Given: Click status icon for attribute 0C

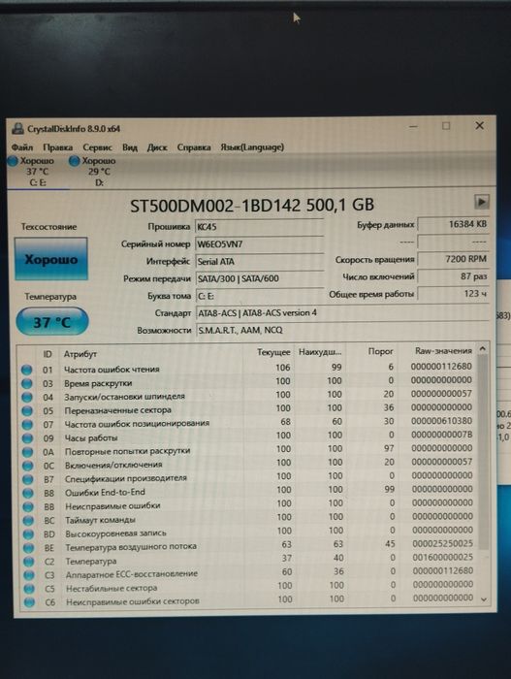Looking at the screenshot, I should coord(28,466).
